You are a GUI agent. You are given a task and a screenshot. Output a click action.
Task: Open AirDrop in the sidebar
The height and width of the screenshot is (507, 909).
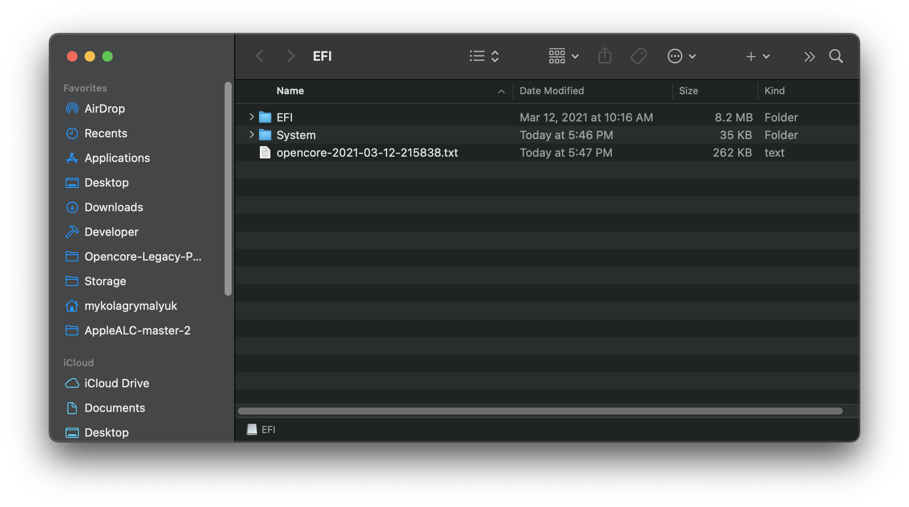(x=104, y=109)
